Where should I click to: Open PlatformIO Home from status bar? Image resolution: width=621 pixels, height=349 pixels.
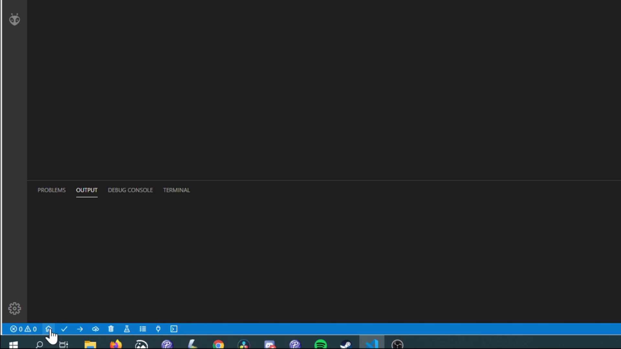point(49,329)
